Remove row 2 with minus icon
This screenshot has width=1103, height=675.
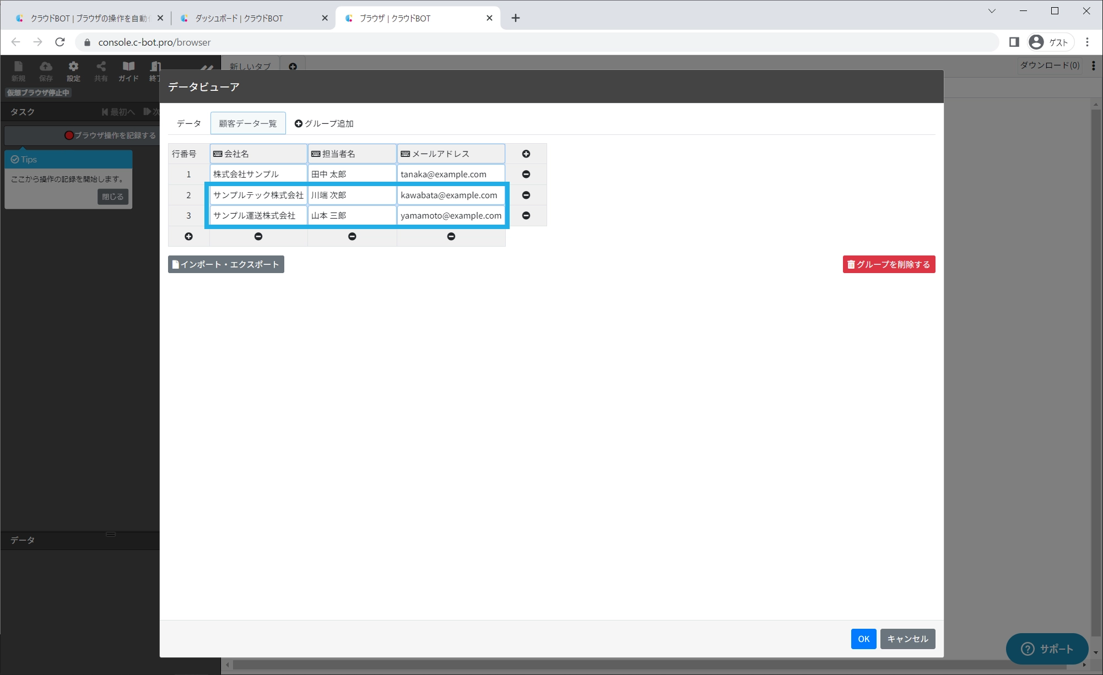tap(526, 195)
